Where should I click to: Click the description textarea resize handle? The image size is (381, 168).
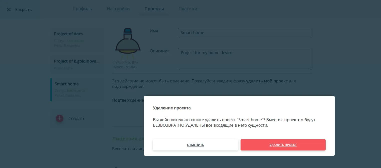[311, 67]
